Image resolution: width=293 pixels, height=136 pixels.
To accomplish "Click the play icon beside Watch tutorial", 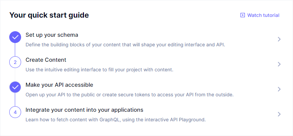I will point(242,15).
